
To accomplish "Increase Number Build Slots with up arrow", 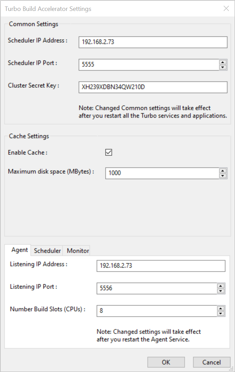I will (221, 308).
